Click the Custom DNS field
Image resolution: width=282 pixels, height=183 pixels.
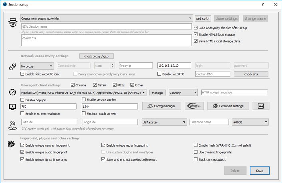click(213, 74)
